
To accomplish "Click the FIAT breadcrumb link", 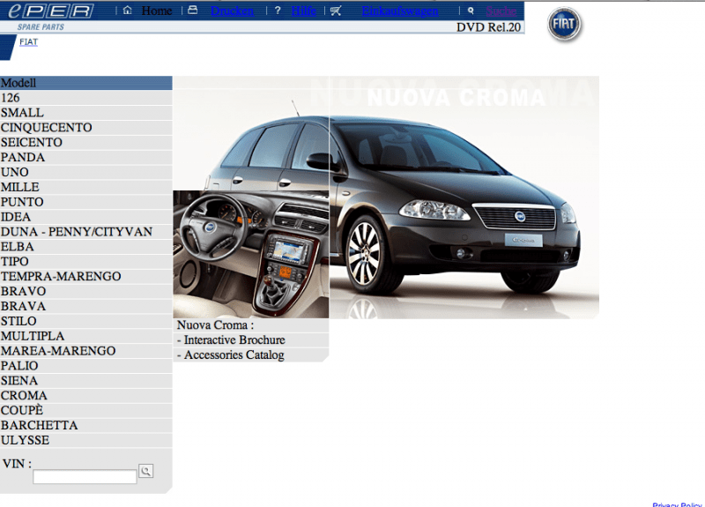I will [x=28, y=41].
